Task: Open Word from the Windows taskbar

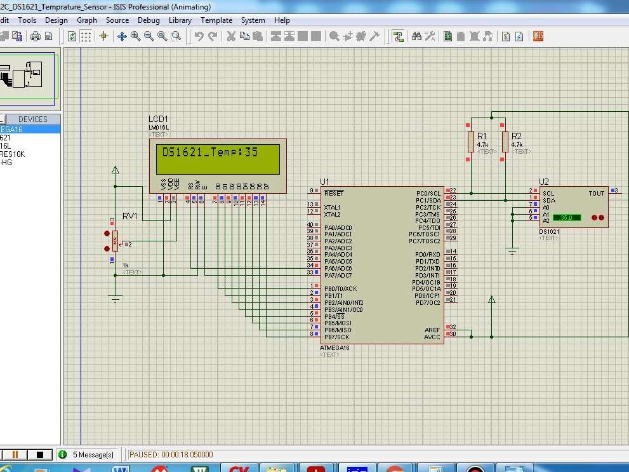Action: [x=120, y=468]
